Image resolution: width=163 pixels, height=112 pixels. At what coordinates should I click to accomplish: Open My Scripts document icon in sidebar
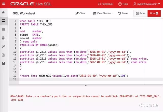click(x=3, y=55)
